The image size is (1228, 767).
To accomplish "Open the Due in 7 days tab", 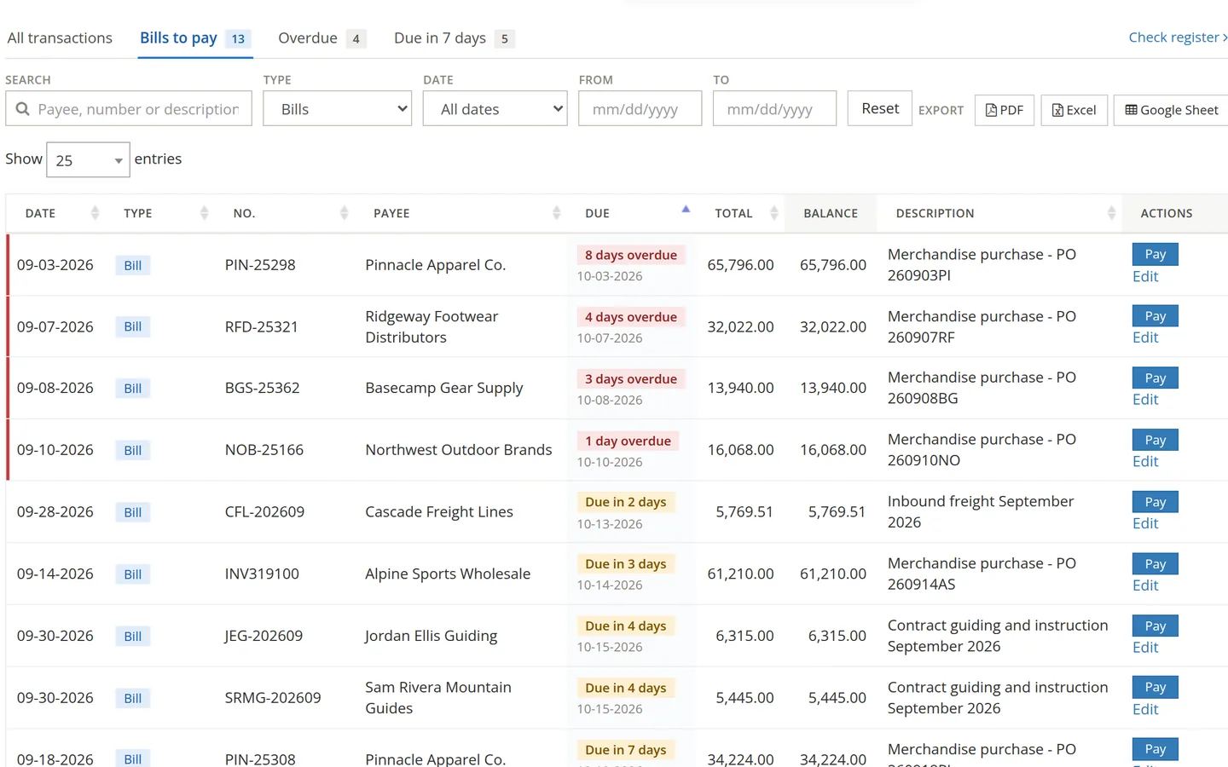I will pos(454,38).
